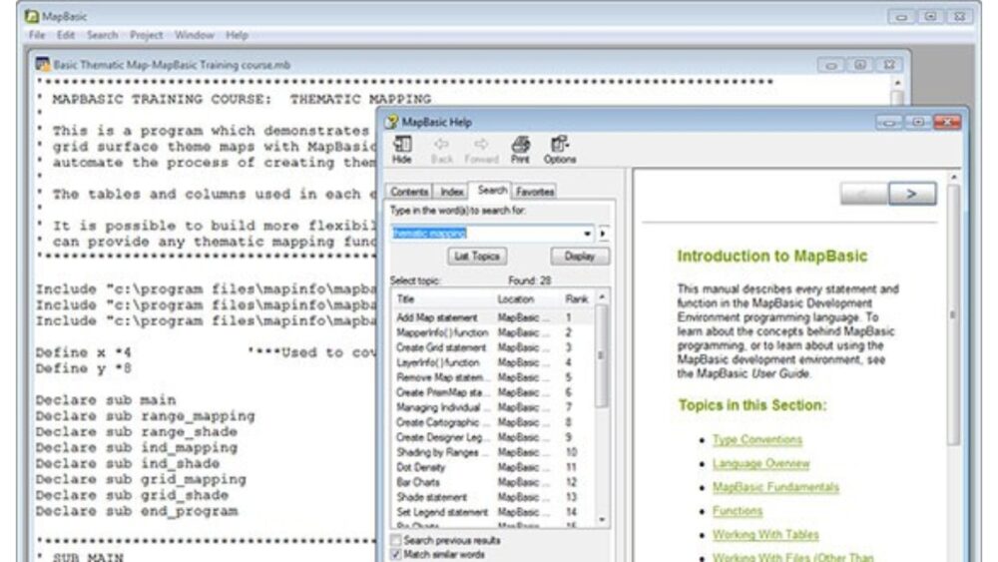
Task: Open the Functions link
Action: coord(738,511)
